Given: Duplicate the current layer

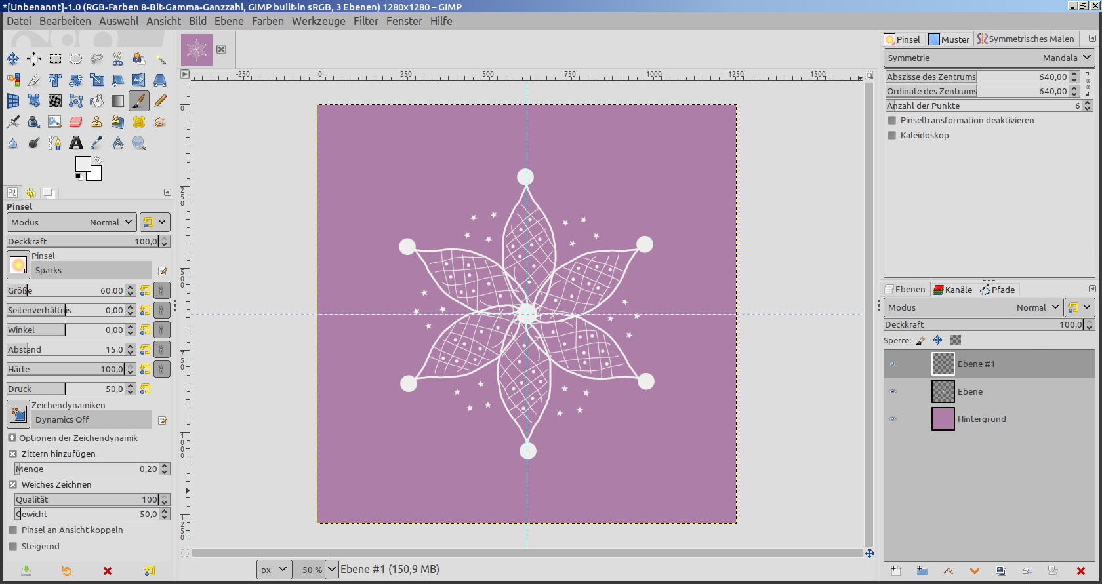Looking at the screenshot, I should point(1000,571).
